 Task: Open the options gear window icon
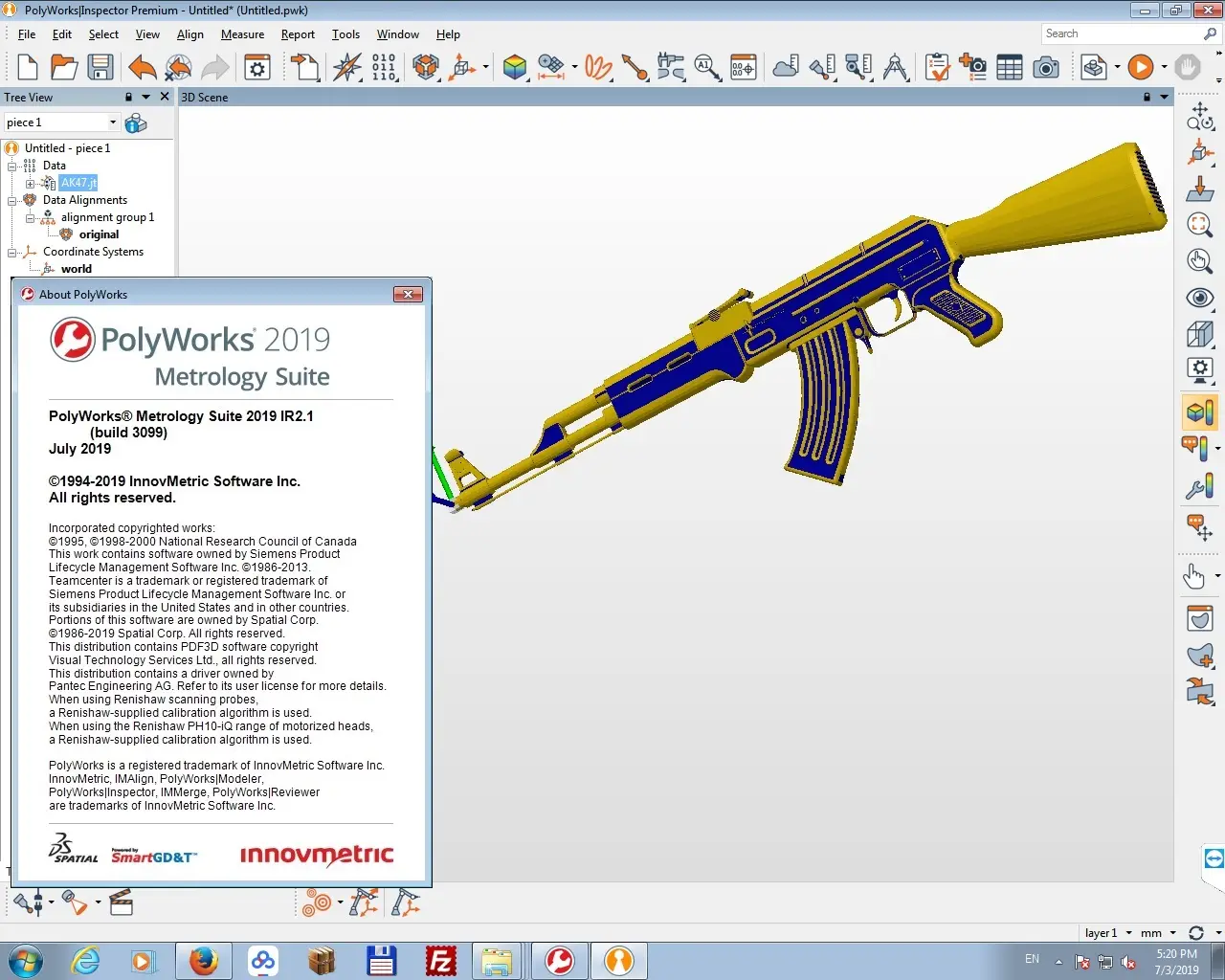tap(257, 67)
